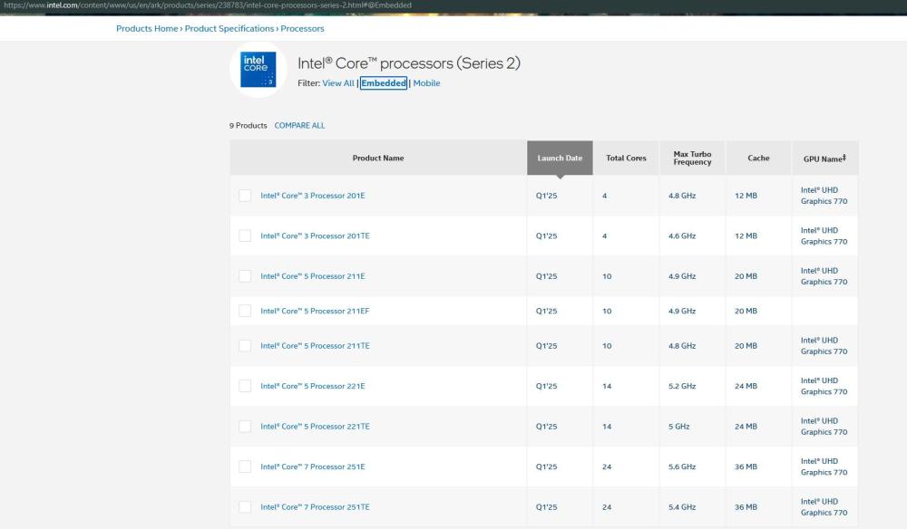The image size is (907, 529).
Task: Sort table by Launch Date column
Action: [560, 158]
